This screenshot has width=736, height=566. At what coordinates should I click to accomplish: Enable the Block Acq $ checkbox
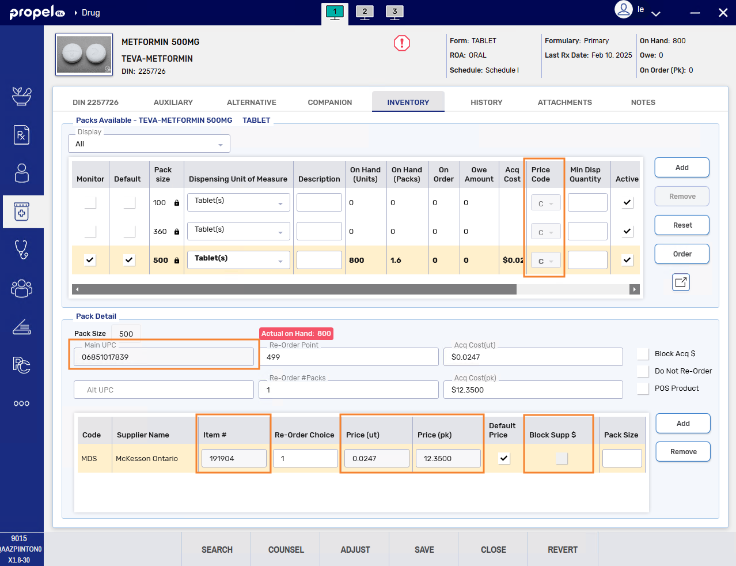click(643, 354)
